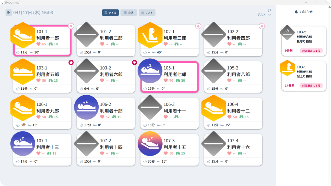Click the 30秒 elapsed time on 107-3
This screenshot has height=186, width=331.
tap(151, 161)
